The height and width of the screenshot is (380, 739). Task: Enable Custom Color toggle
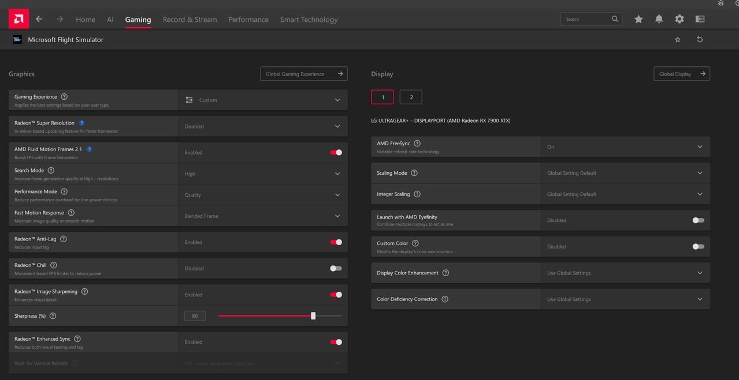[698, 246]
